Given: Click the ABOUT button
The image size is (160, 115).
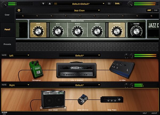Looking at the screenshot, I should (x=154, y=113).
